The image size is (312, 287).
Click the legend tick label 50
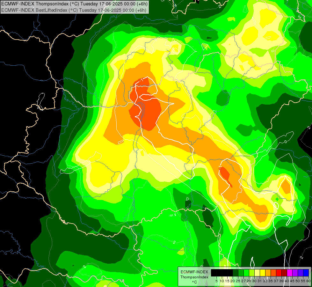coord(298,281)
